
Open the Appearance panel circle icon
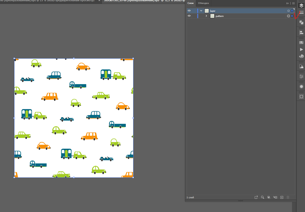(301, 86)
